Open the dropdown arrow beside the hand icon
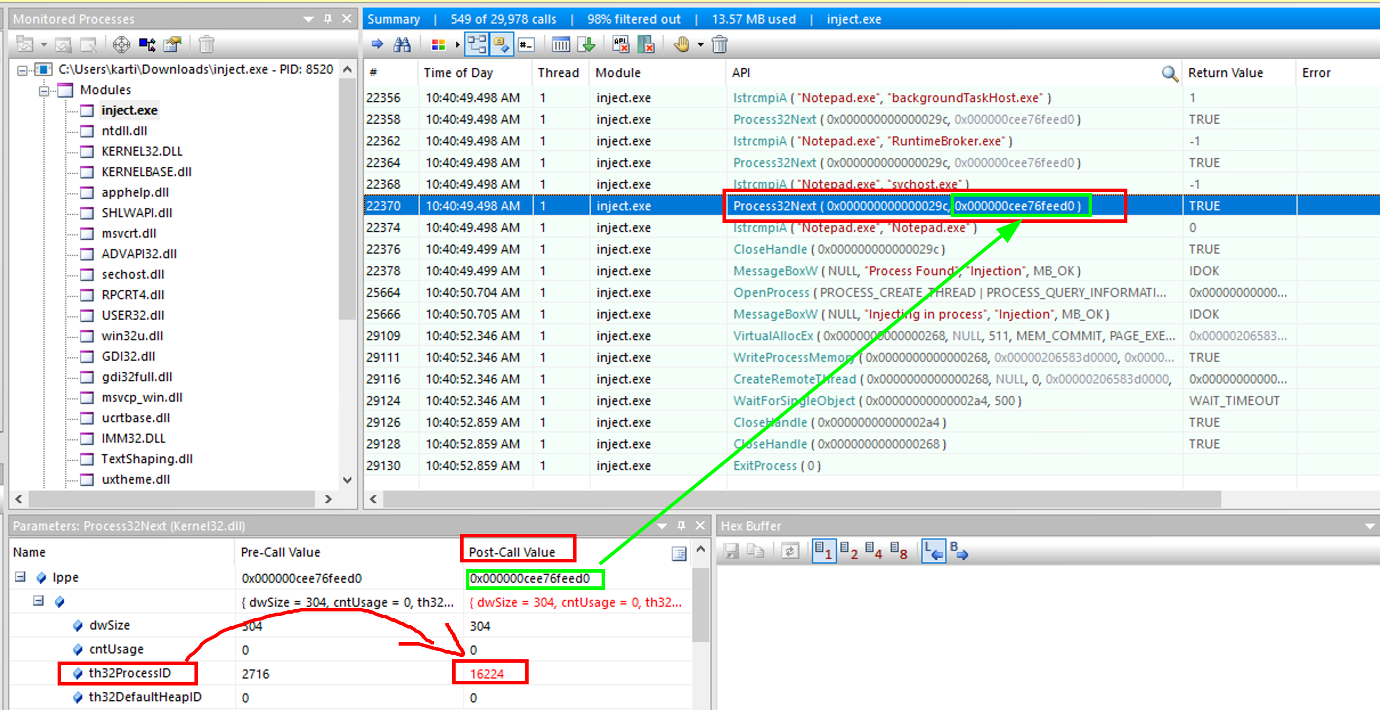This screenshot has height=710, width=1380. (x=701, y=44)
